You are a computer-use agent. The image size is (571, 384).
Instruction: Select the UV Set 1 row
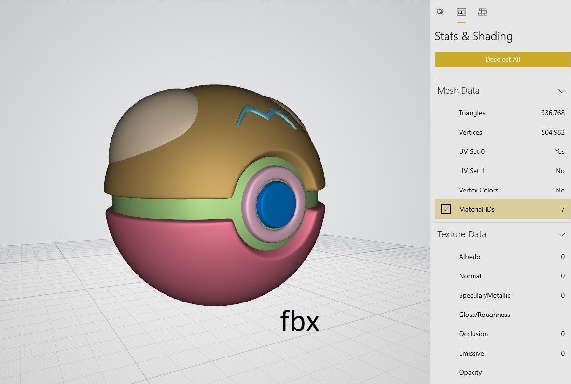point(502,171)
